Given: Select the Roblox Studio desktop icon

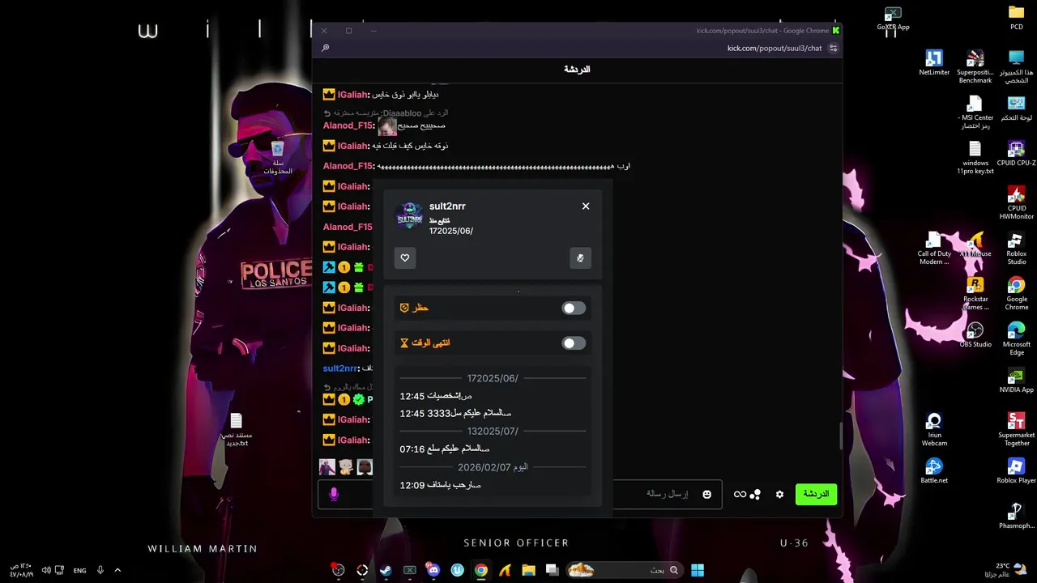Looking at the screenshot, I should tap(1017, 248).
